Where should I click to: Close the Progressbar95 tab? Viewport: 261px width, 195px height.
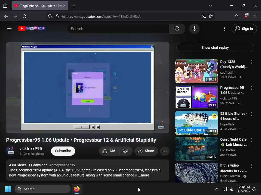point(64,6)
